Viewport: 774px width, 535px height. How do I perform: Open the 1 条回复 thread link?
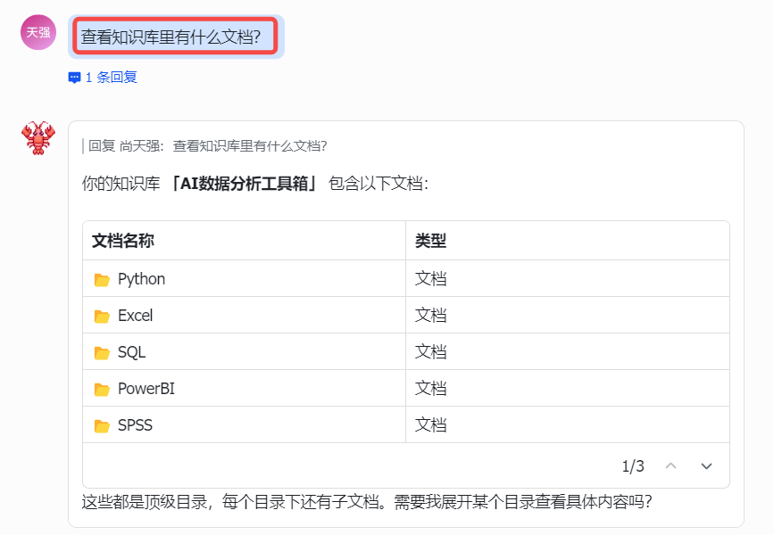click(x=111, y=78)
